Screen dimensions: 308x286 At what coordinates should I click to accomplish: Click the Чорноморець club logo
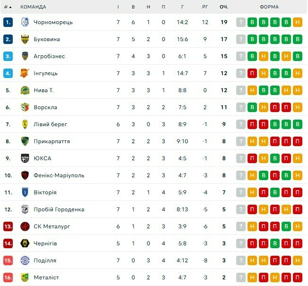click(x=25, y=22)
